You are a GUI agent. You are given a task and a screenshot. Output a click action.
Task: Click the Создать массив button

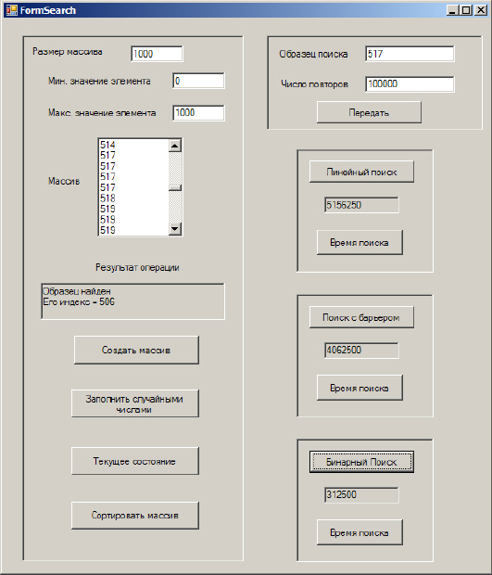136,351
